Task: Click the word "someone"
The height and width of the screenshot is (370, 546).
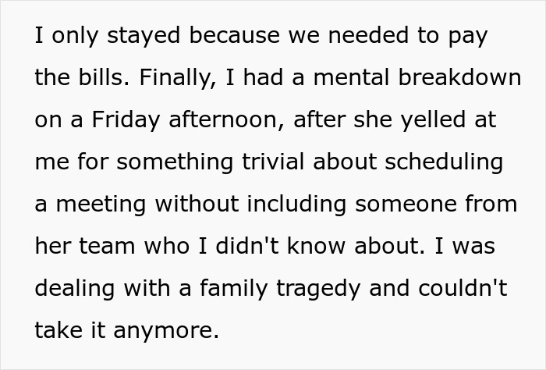Action: [406, 204]
